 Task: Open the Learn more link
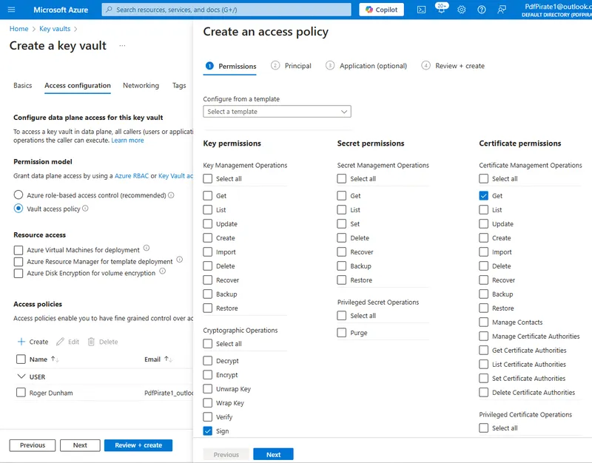coord(127,141)
